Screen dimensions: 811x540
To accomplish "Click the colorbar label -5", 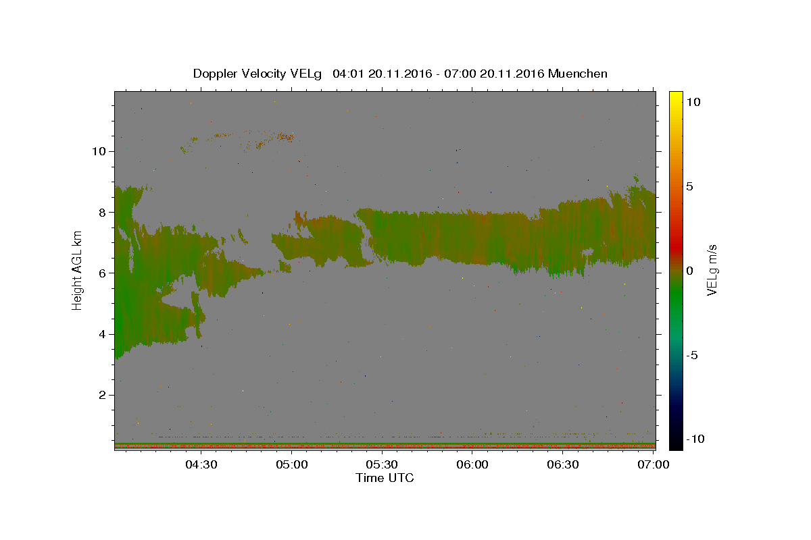I will click(693, 355).
